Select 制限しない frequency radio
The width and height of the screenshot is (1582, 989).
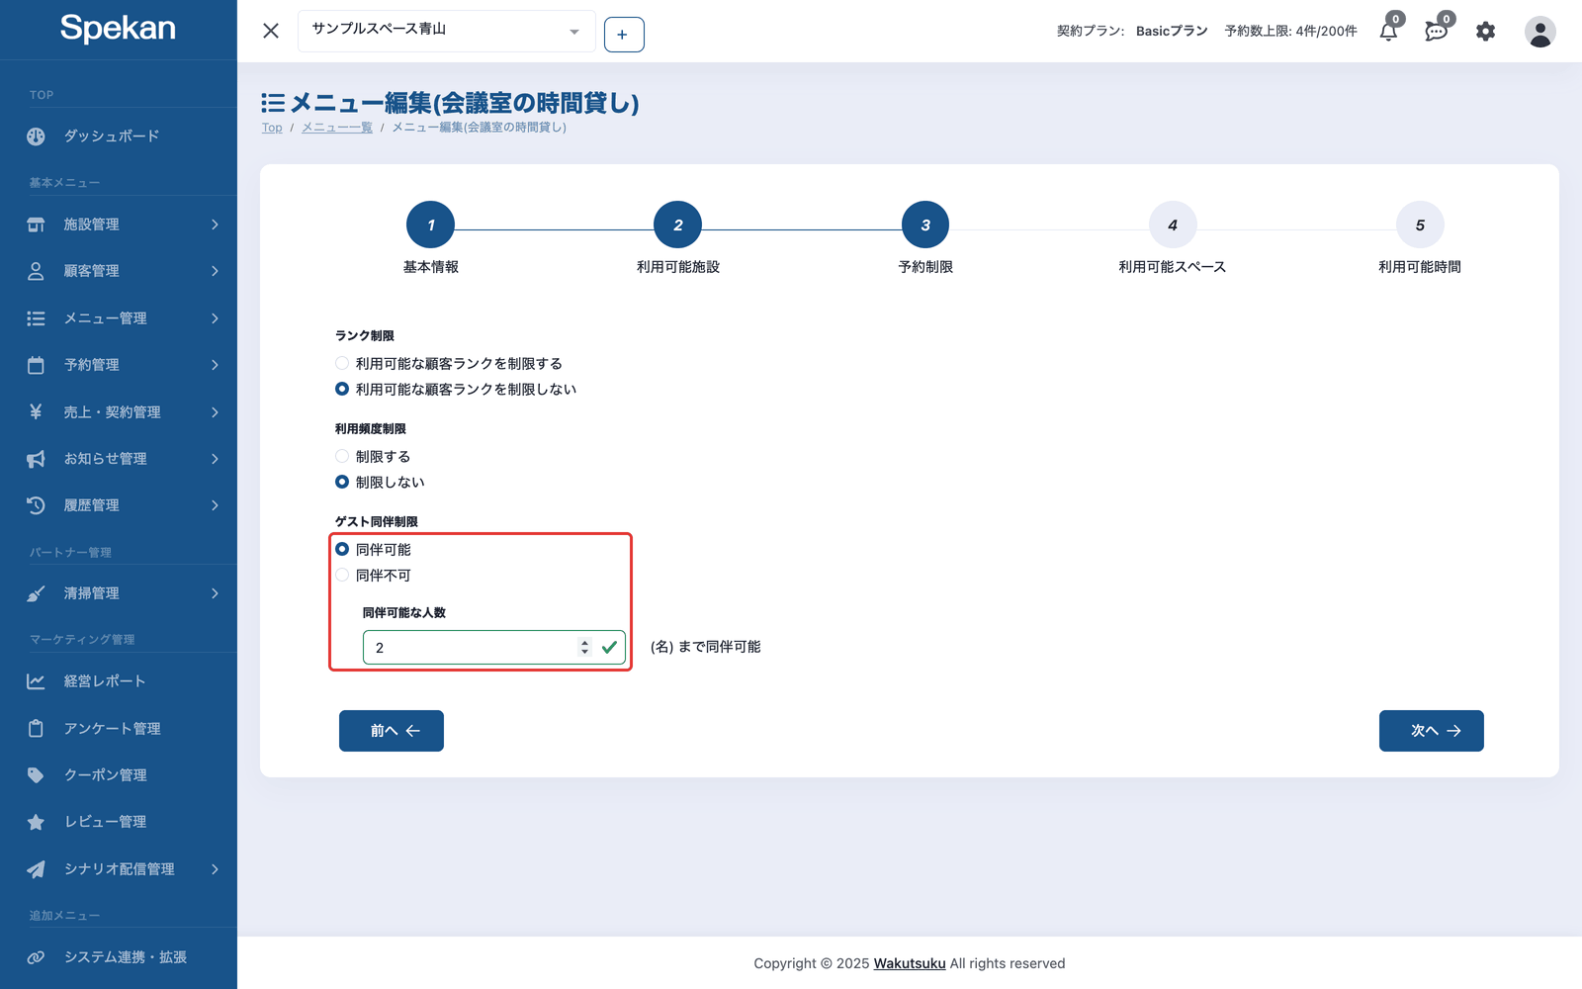[x=342, y=482]
